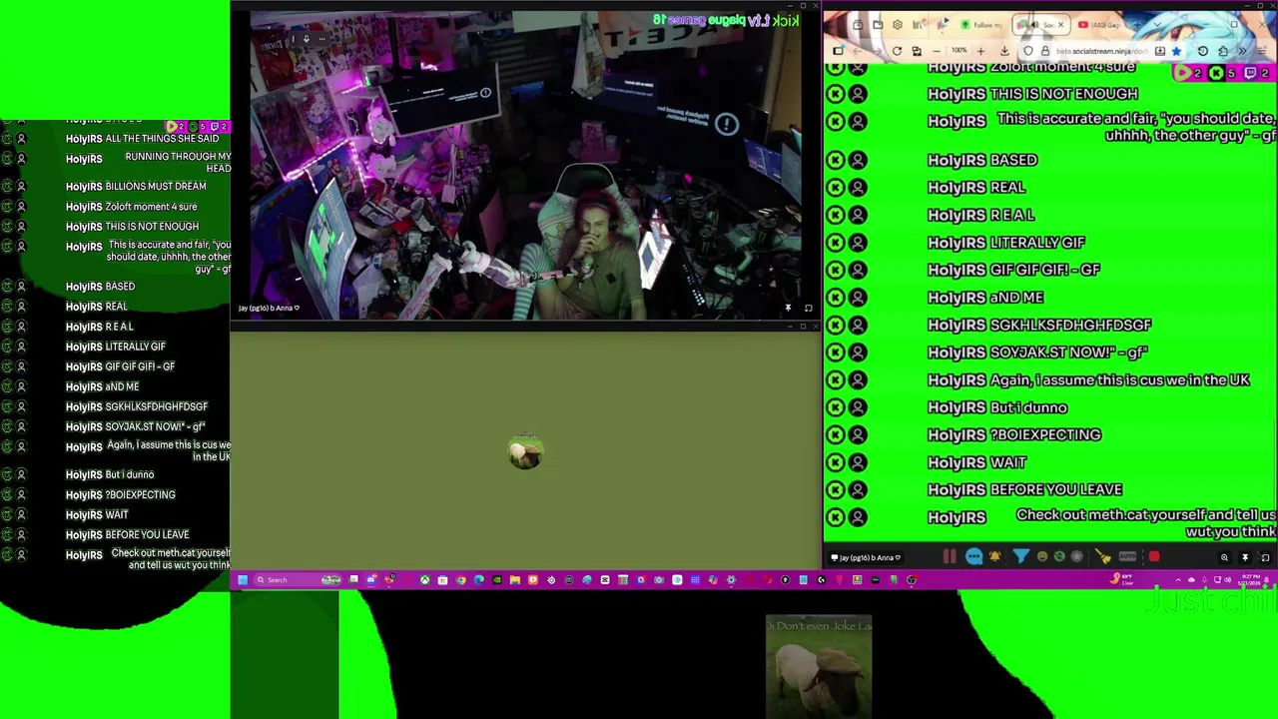Click the pop-out icon in dock toolbar
Screen dimensions: 1278x719
1265,557
